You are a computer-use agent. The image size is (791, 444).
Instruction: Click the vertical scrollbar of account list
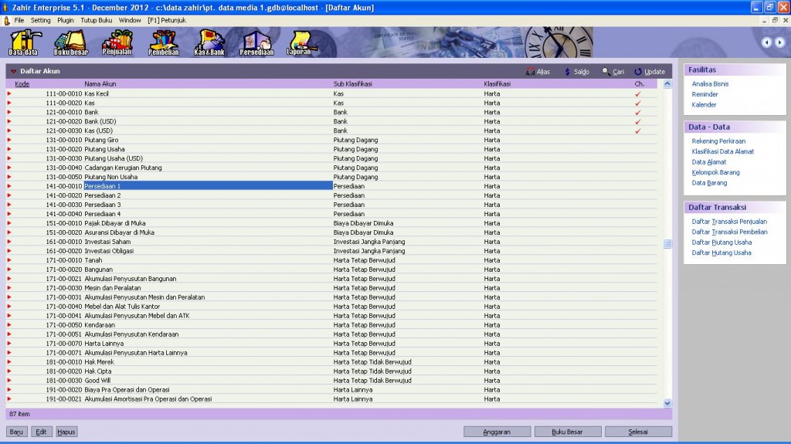pyautogui.click(x=667, y=244)
